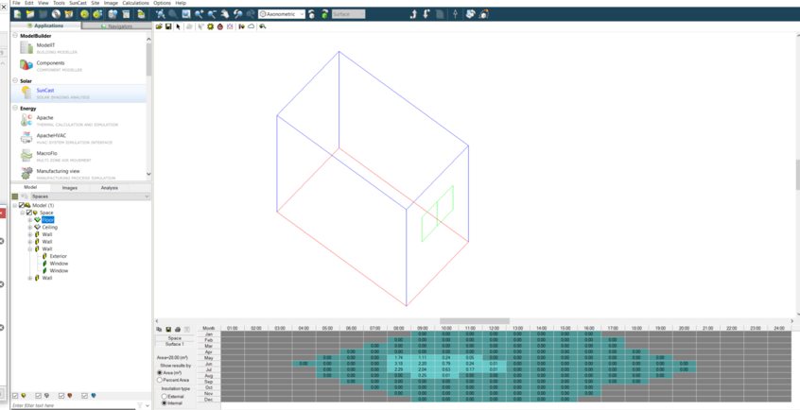Open the Spaces dropdown list
The image size is (800, 410).
85,196
